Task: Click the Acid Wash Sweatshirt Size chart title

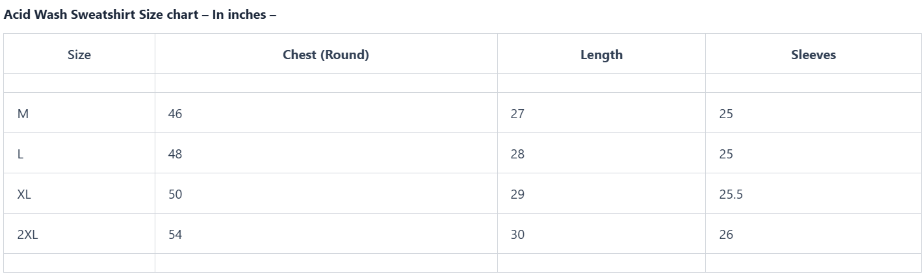Action: (x=140, y=14)
